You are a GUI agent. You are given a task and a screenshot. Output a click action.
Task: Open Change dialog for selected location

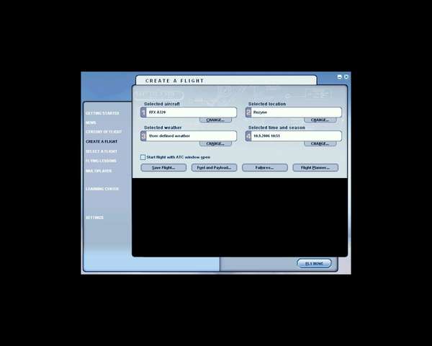coord(320,120)
